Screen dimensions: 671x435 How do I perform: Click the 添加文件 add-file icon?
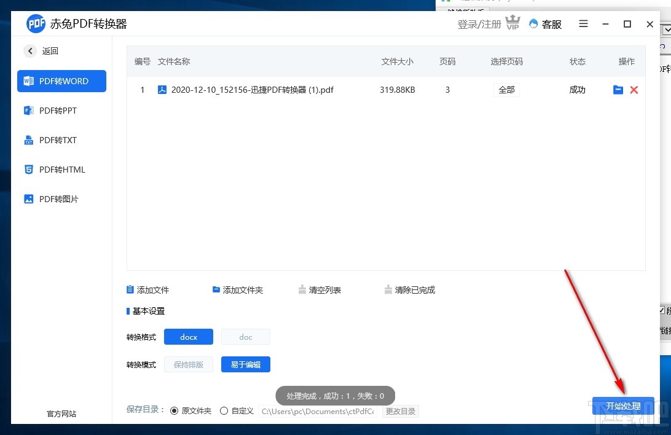(130, 289)
